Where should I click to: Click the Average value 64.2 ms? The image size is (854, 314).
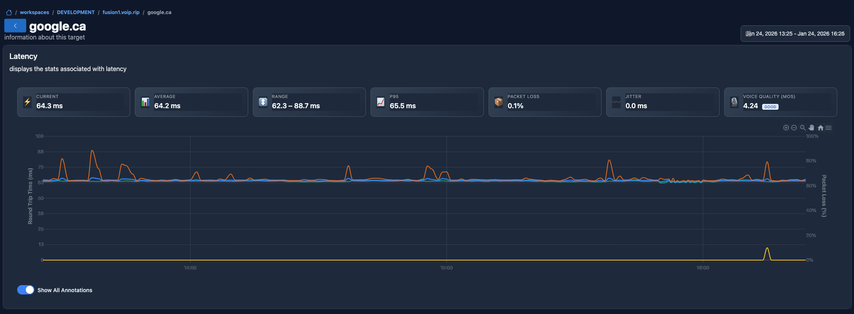click(x=167, y=106)
